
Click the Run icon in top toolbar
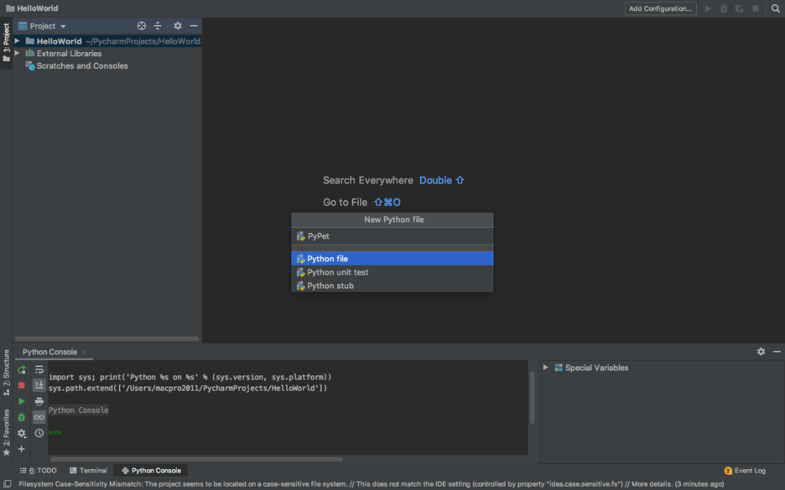pyautogui.click(x=708, y=8)
